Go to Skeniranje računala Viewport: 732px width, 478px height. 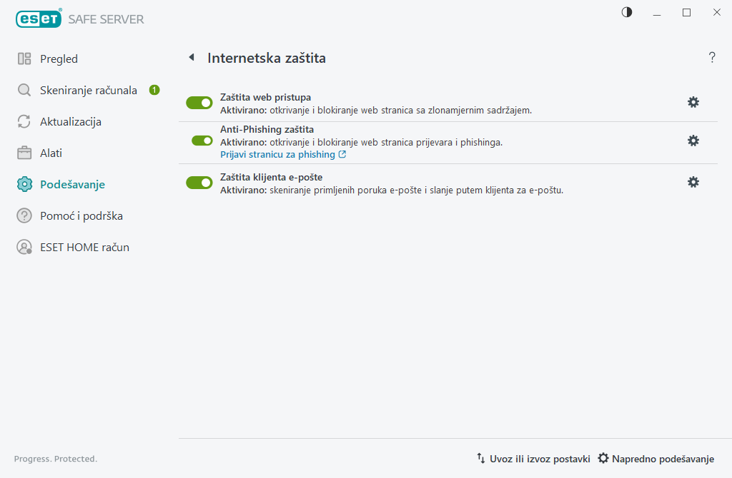[88, 91]
